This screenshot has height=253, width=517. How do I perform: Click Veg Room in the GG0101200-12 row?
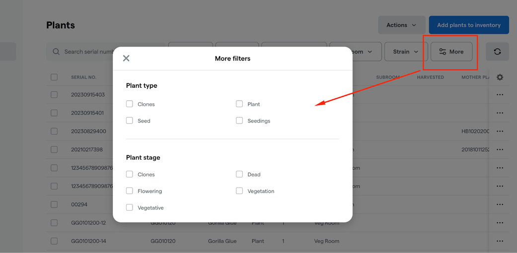click(327, 223)
